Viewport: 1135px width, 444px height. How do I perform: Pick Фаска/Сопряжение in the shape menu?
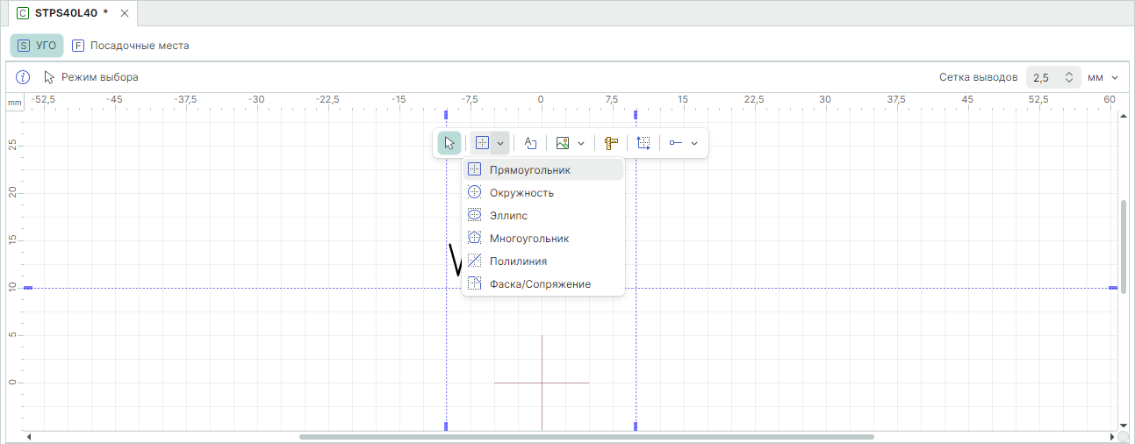540,283
